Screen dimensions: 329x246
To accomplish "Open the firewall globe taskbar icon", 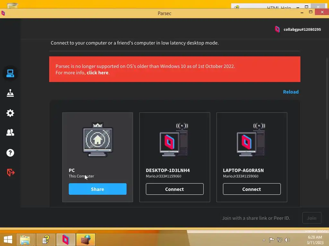I will 85,240.
